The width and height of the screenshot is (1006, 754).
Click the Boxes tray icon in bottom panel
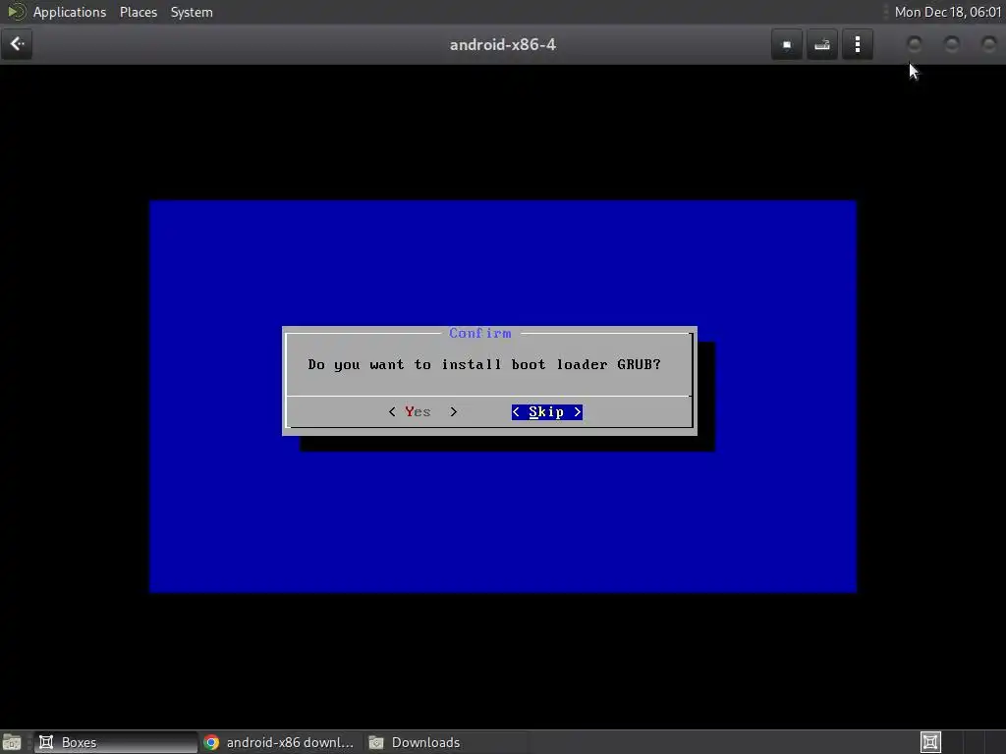point(930,742)
